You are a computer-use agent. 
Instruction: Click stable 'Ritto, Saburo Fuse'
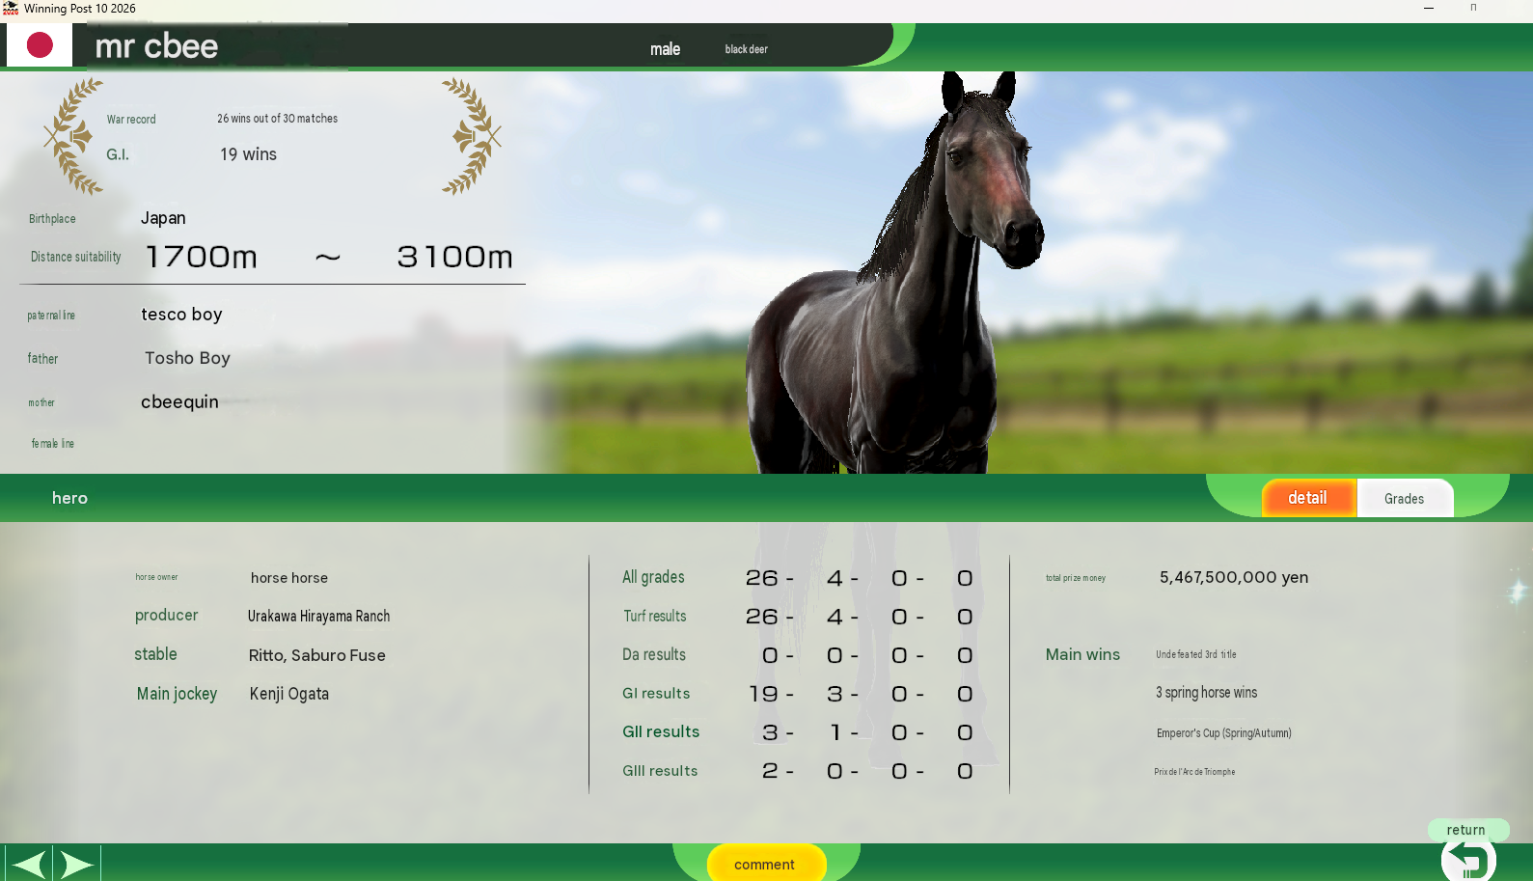316,655
